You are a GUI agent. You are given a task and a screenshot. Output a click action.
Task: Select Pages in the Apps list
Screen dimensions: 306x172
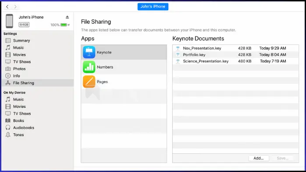124,82
